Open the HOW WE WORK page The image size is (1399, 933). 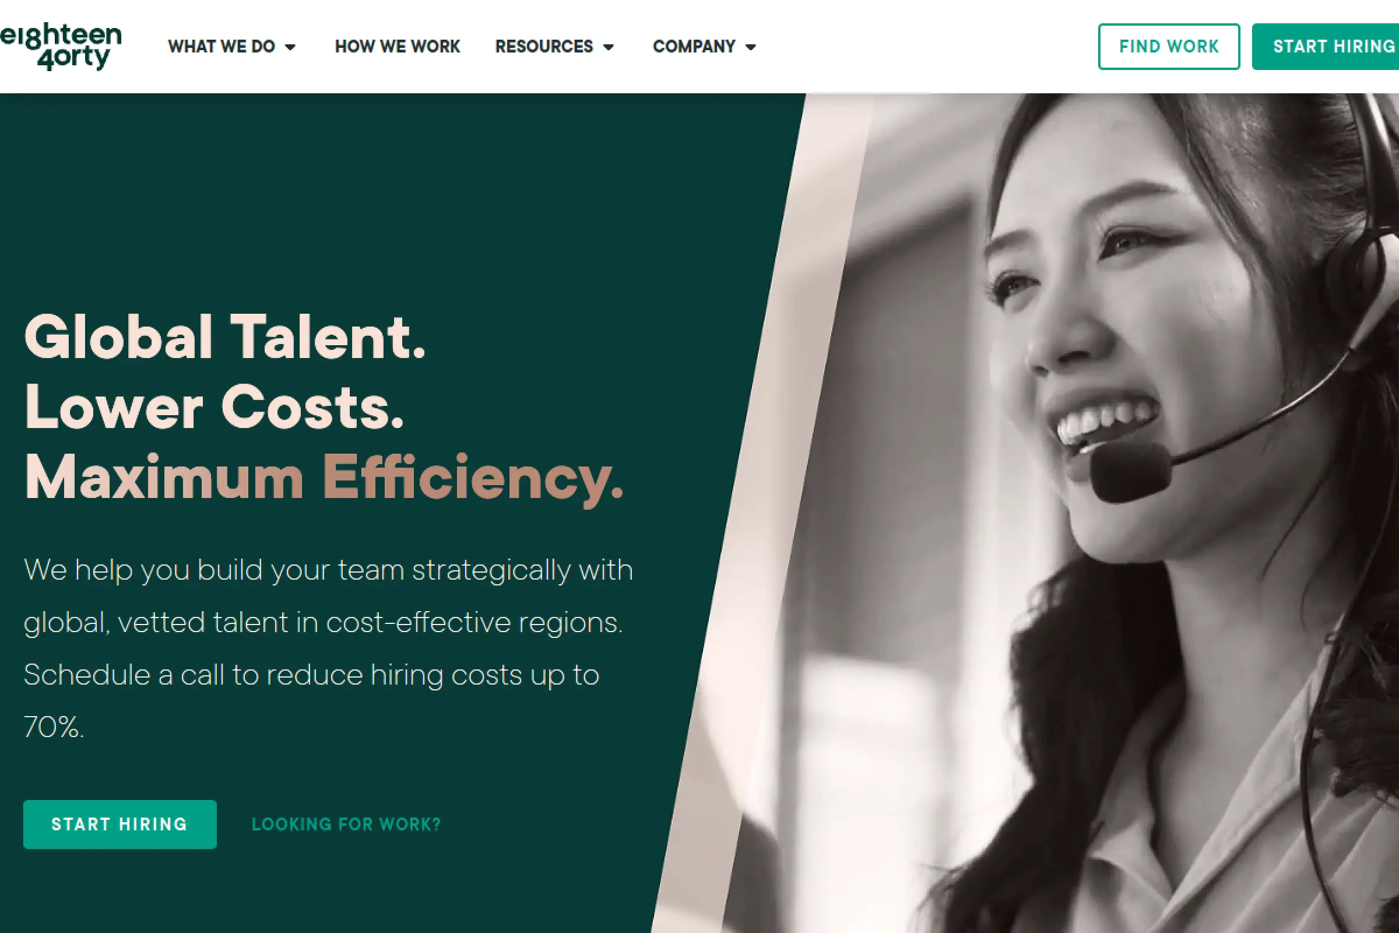[x=398, y=47]
